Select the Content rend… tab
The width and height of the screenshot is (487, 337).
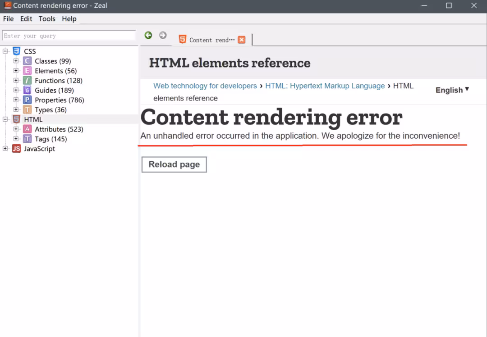[x=212, y=40]
